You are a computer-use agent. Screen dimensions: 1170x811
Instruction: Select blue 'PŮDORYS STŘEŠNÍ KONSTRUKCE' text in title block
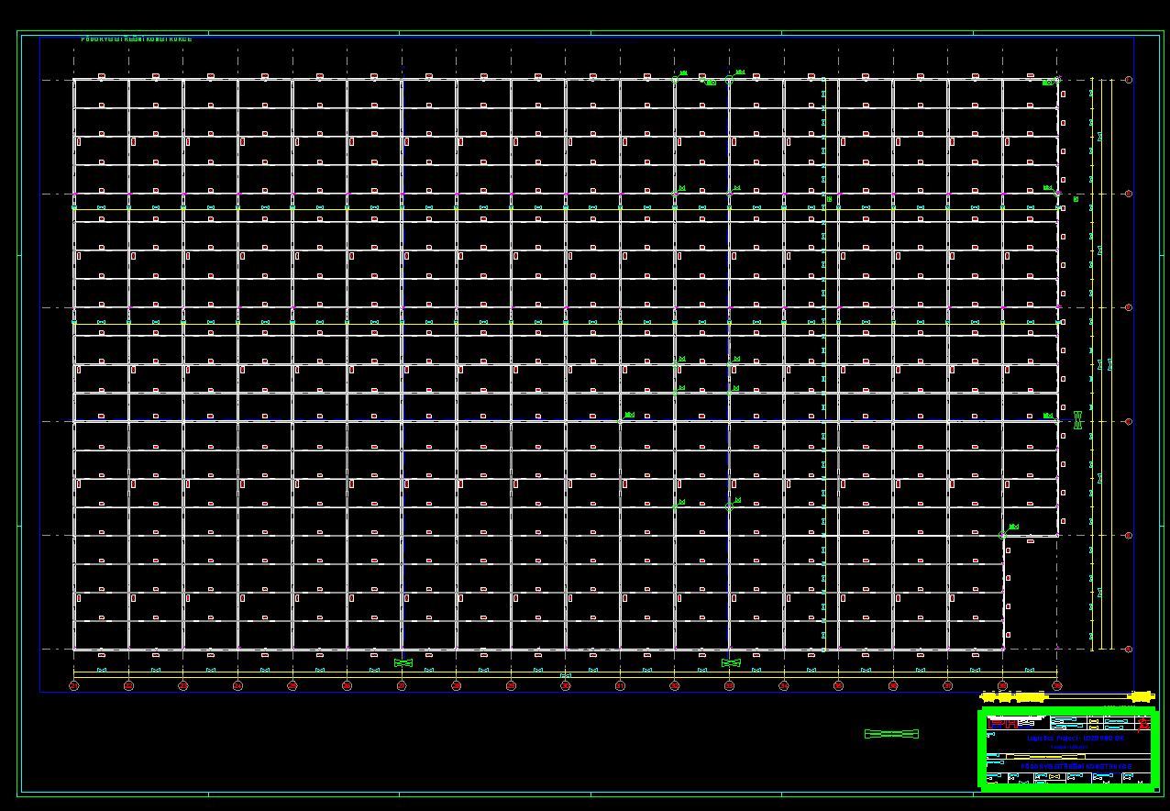[x=1075, y=765]
